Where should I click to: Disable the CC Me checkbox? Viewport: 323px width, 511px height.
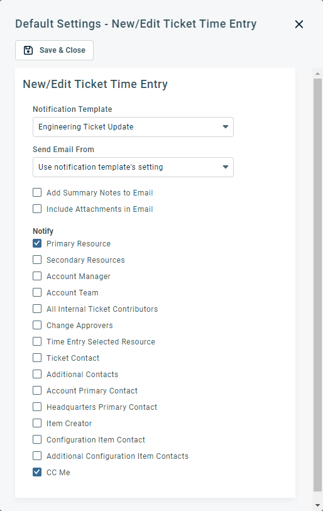37,472
